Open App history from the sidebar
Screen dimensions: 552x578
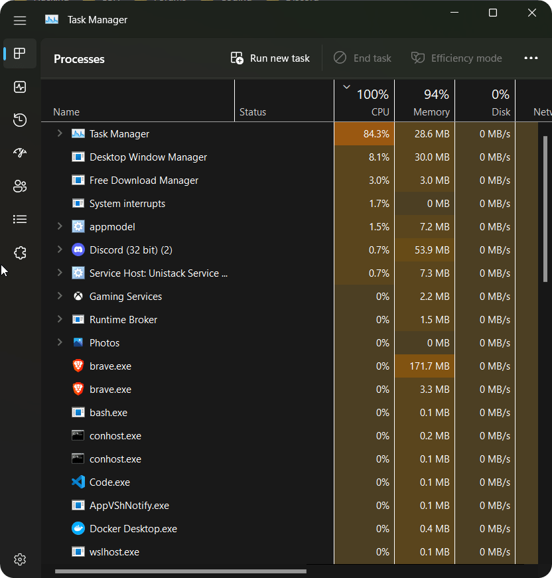pyautogui.click(x=20, y=120)
